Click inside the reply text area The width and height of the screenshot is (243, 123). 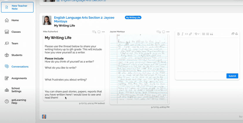207,55
